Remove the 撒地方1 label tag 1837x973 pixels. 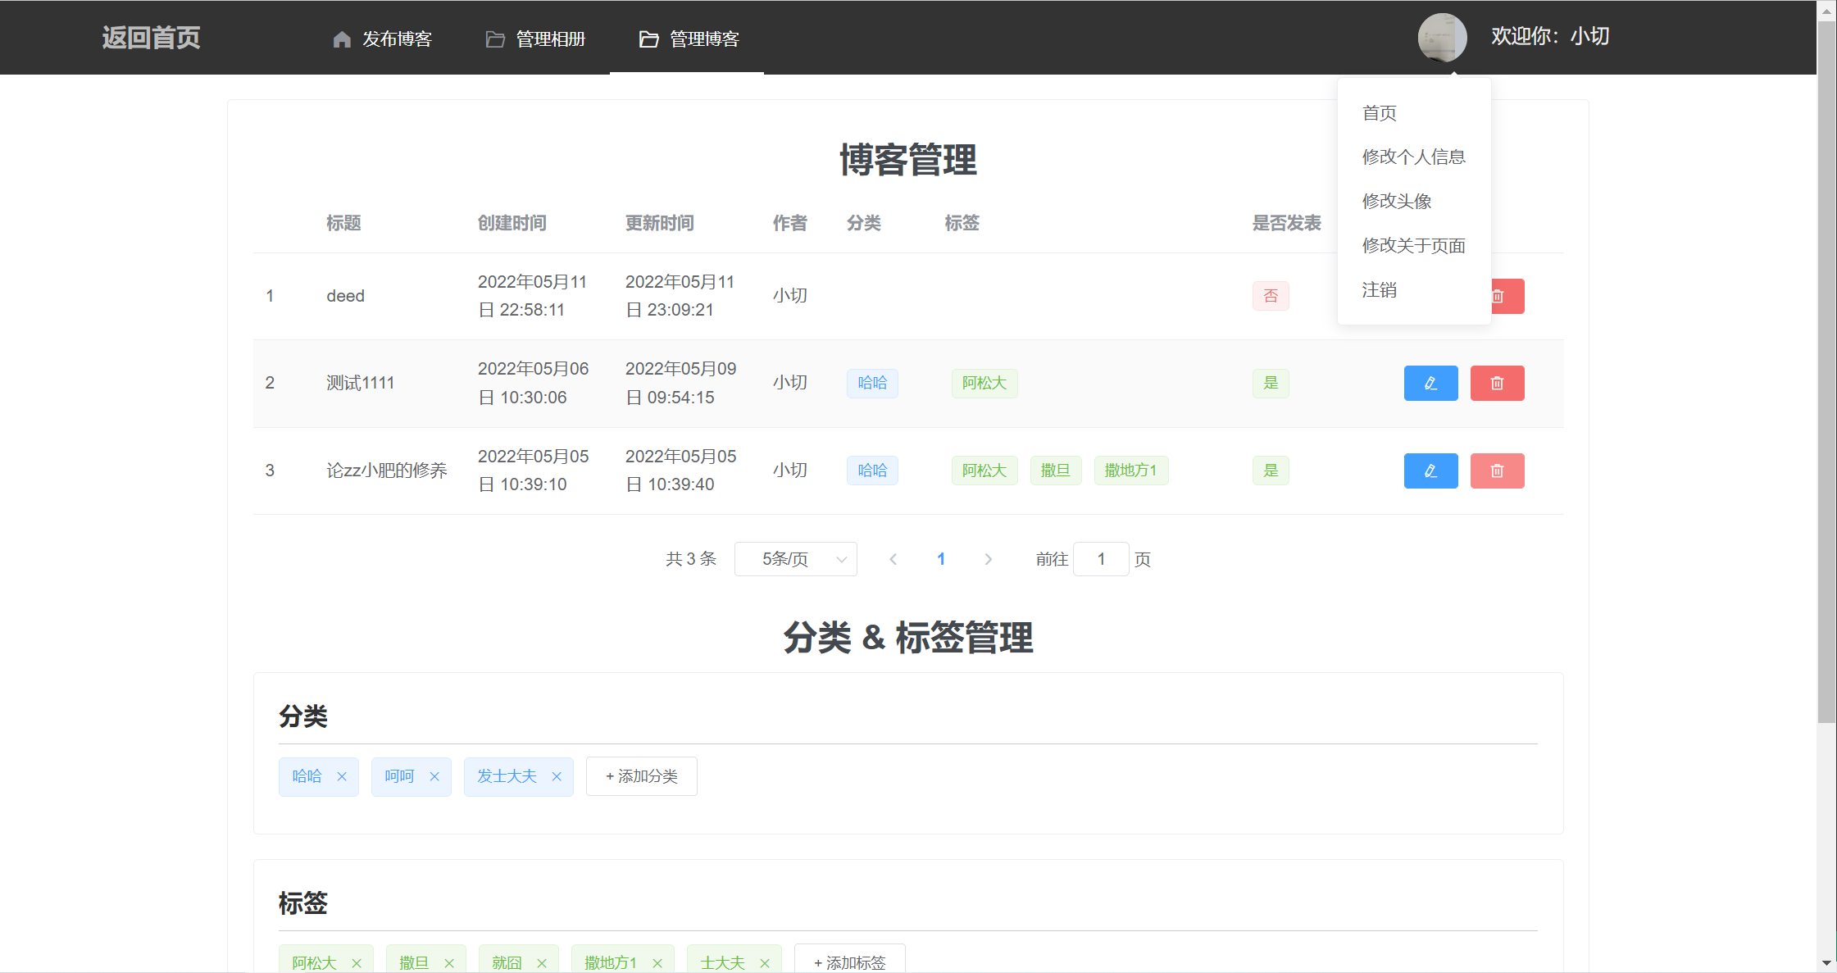[x=657, y=963]
